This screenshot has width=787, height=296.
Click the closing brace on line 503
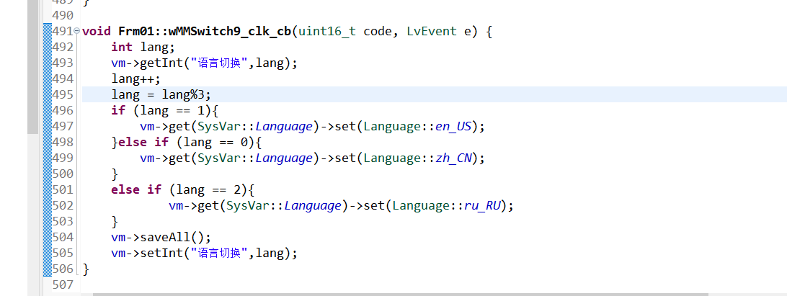115,221
